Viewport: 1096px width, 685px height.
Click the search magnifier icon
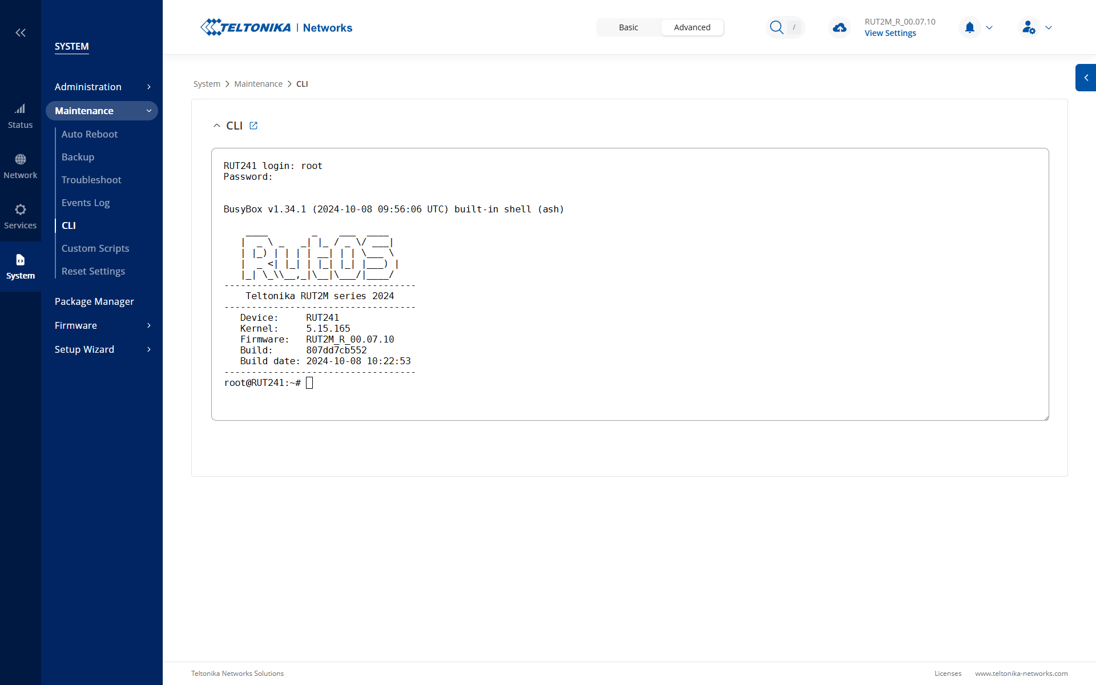pos(776,27)
